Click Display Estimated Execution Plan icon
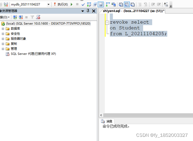 89,5
